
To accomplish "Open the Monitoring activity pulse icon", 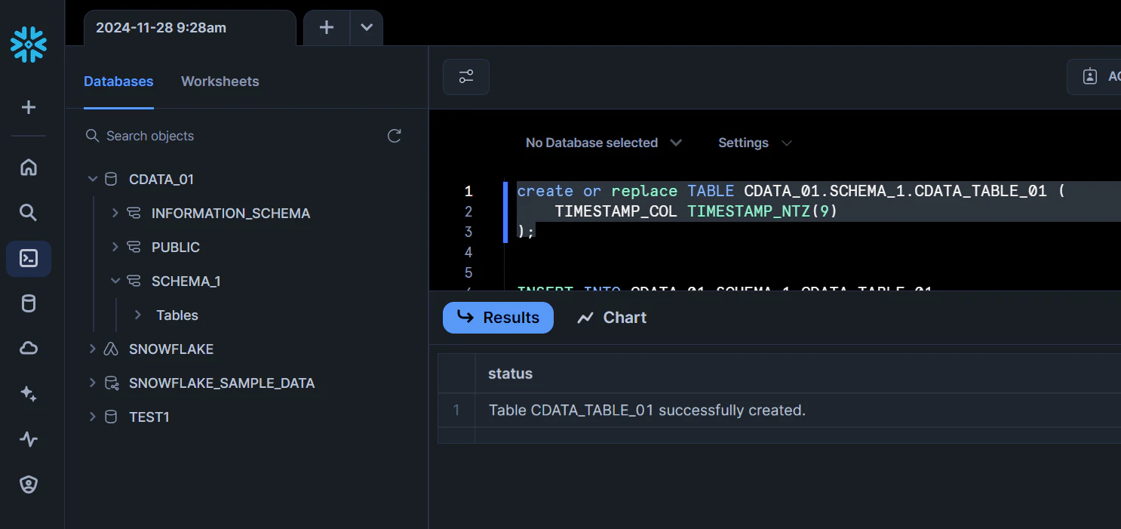I will point(29,439).
